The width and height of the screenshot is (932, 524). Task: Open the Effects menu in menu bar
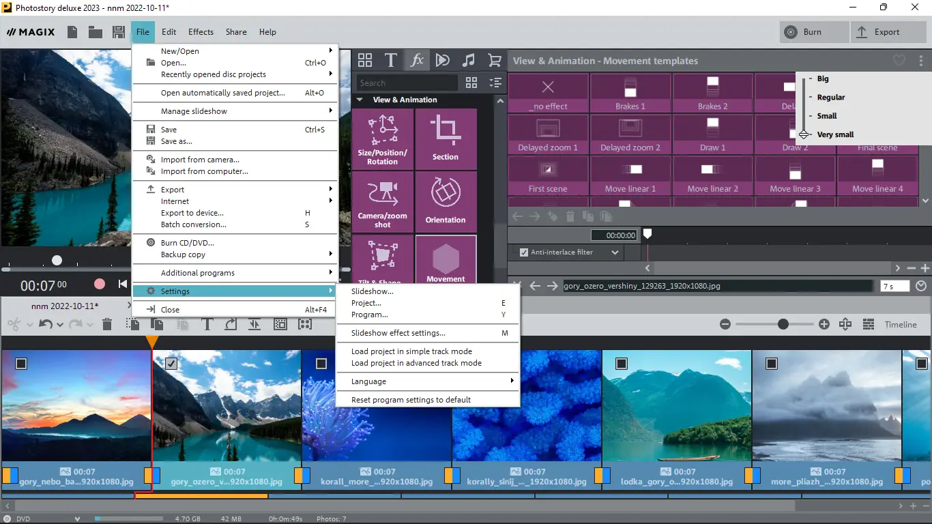pyautogui.click(x=201, y=32)
